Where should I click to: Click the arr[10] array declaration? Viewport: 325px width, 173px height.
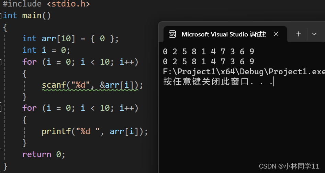70,39
